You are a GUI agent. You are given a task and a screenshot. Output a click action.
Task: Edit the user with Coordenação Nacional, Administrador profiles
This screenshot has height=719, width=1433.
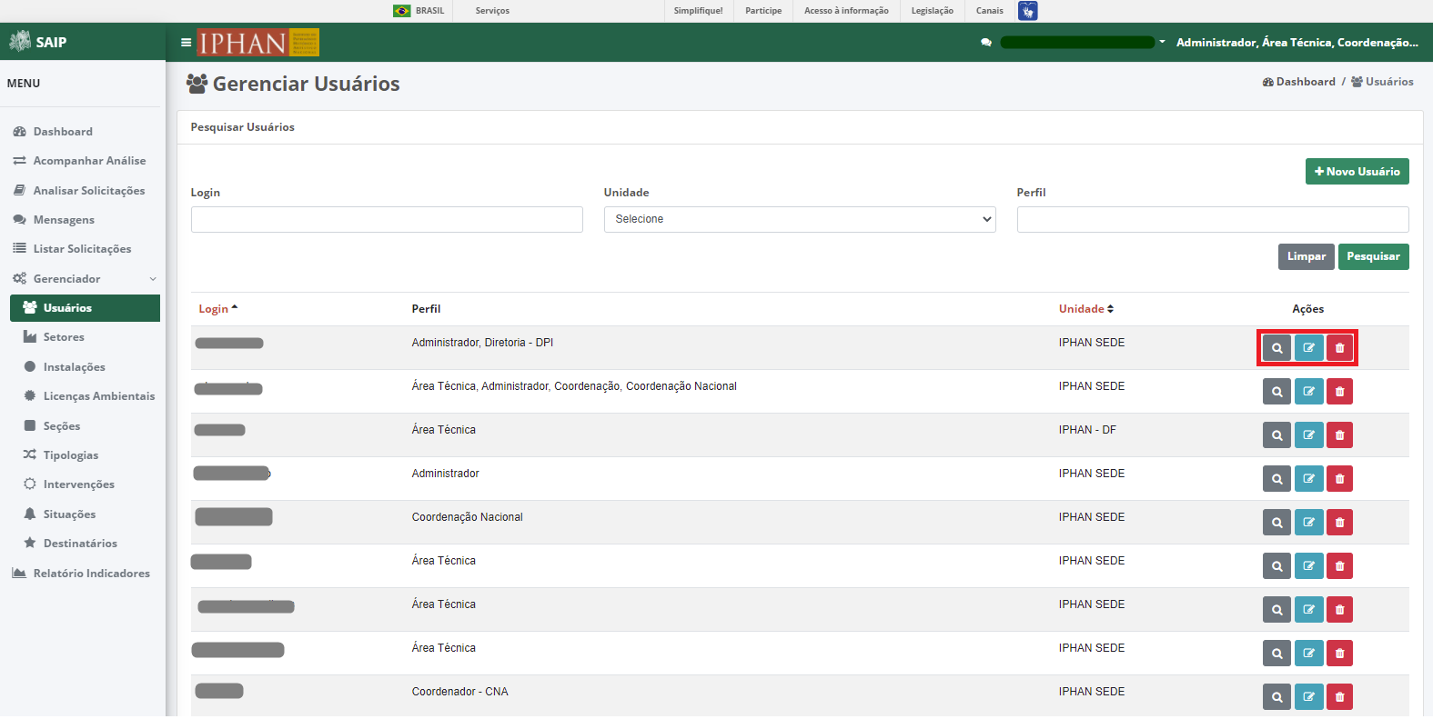pyautogui.click(x=1308, y=392)
